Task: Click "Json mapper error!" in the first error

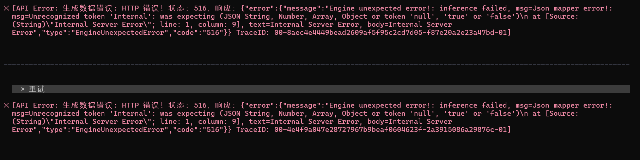Action: [572, 8]
